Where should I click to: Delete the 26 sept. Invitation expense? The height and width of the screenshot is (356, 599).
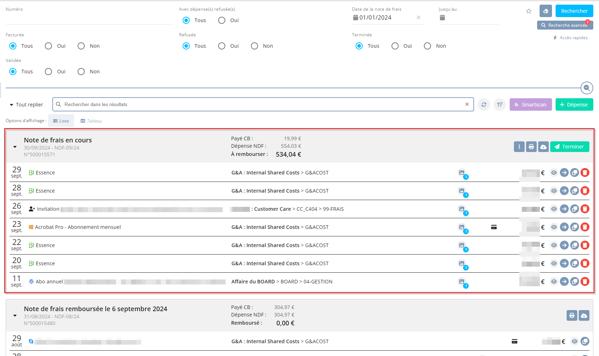coord(585,209)
